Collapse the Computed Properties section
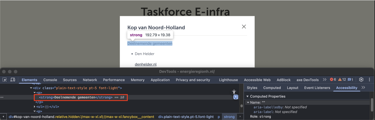375x120 pixels. click(x=247, y=96)
